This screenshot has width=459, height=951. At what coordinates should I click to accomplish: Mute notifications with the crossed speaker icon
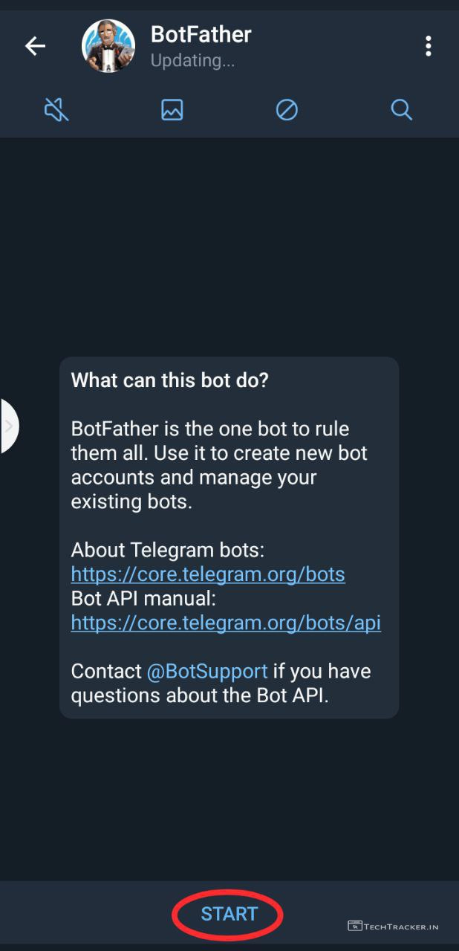(57, 110)
